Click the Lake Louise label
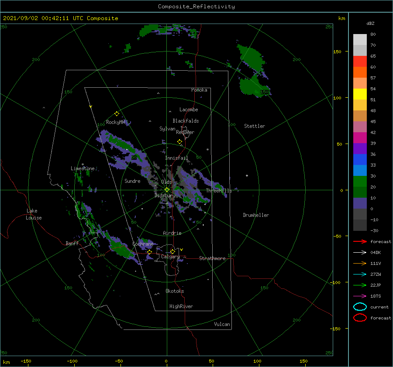The width and height of the screenshot is (393, 367). point(34,214)
